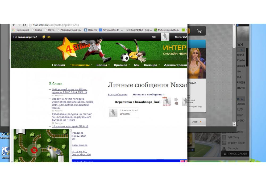Screen dimensions: 266x186
Task: Go to Главная in site menu
Action: 58,65
